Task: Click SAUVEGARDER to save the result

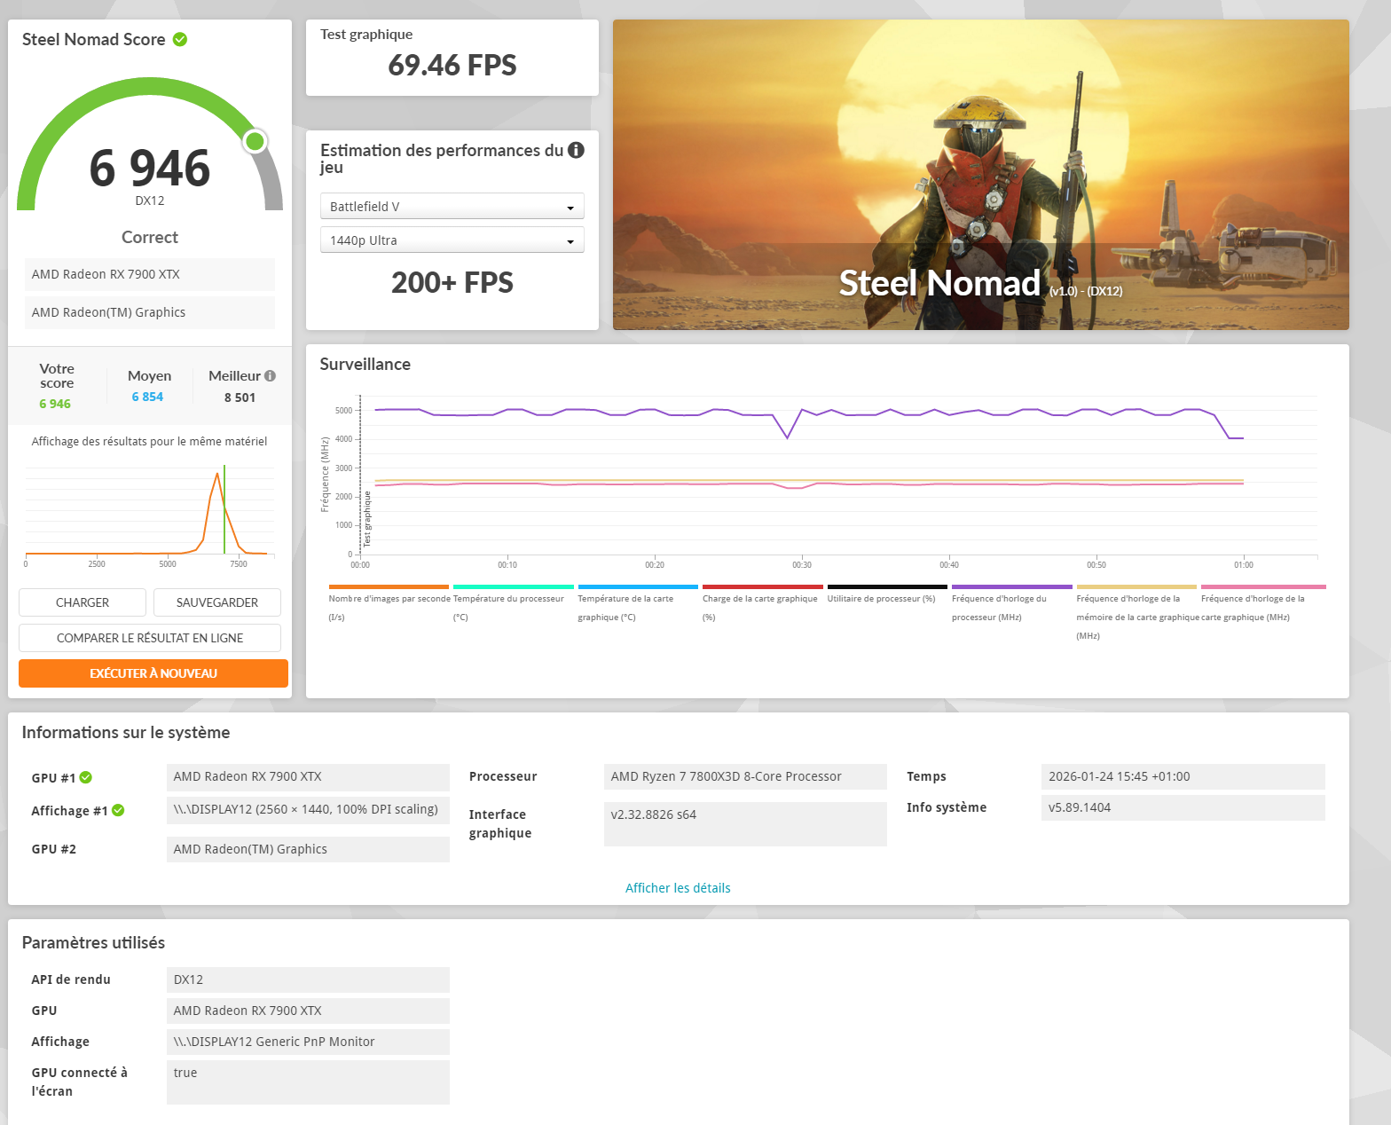Action: (216, 602)
